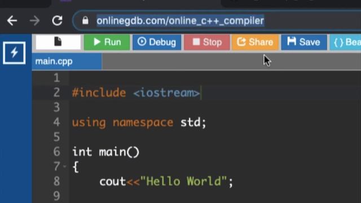Start debugging with the Debug button
Image resolution: width=361 pixels, height=203 pixels.
coord(157,42)
